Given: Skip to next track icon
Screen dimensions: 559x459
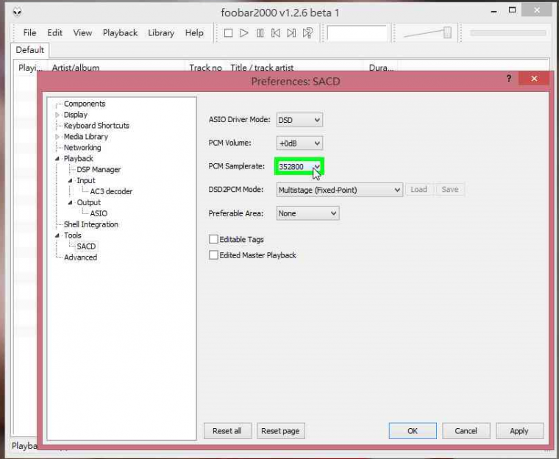Looking at the screenshot, I should pos(291,33).
